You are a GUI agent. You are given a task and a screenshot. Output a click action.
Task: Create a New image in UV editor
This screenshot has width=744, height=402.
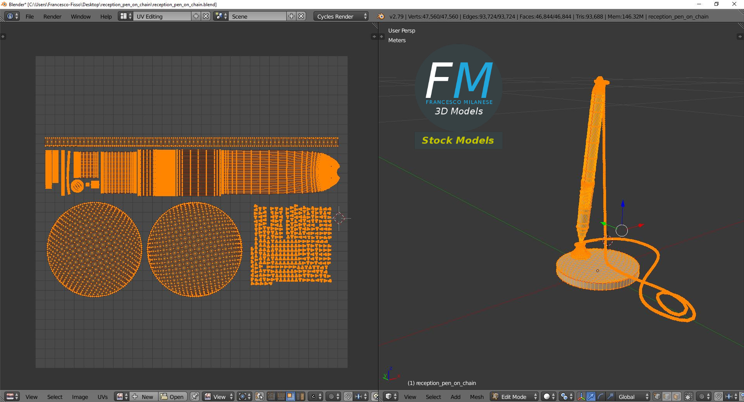coord(144,397)
